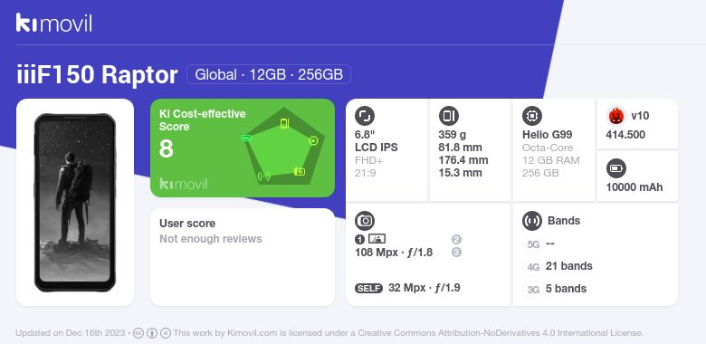Click the screen size display icon

pyautogui.click(x=365, y=116)
